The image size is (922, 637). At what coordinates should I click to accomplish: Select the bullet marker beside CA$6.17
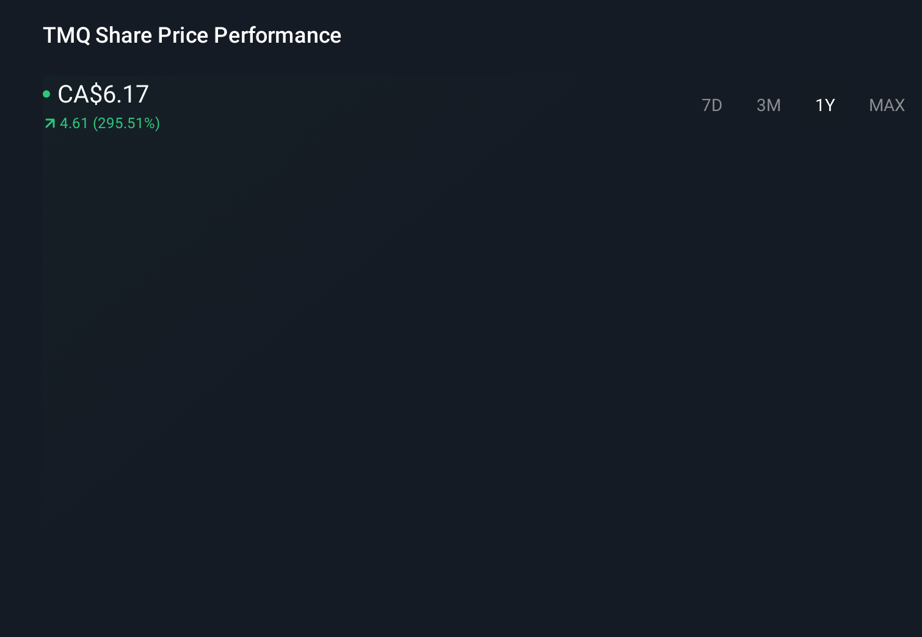tap(46, 93)
